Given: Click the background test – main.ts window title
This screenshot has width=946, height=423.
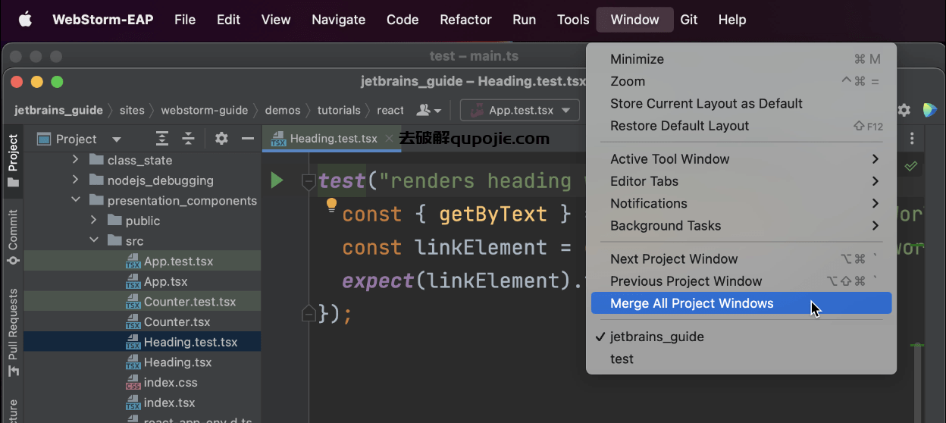Looking at the screenshot, I should point(474,56).
